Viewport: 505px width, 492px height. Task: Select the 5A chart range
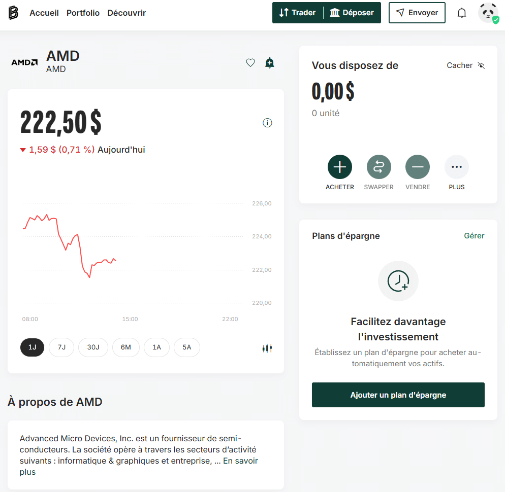[x=187, y=347]
